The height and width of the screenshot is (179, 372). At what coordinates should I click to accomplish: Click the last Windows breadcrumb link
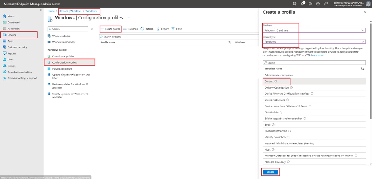point(91,11)
